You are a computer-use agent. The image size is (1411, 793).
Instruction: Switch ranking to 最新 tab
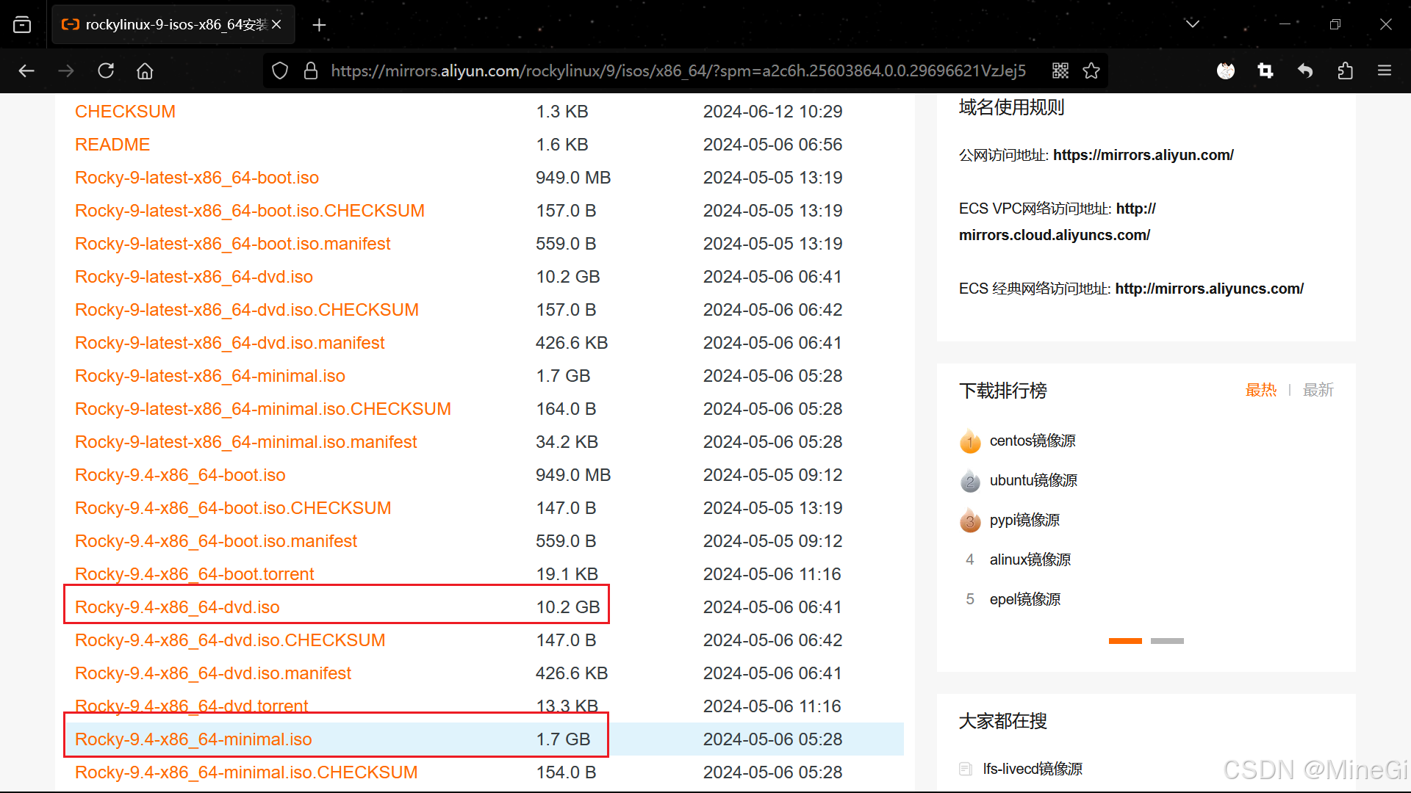tap(1318, 390)
